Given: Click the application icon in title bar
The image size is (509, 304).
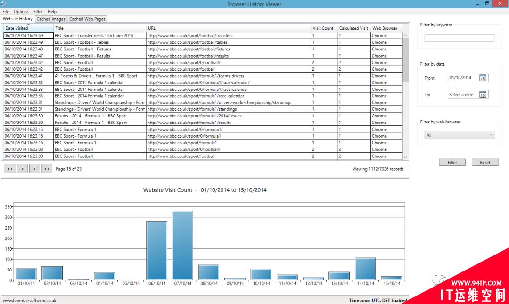Looking at the screenshot, I should pyautogui.click(x=4, y=4).
